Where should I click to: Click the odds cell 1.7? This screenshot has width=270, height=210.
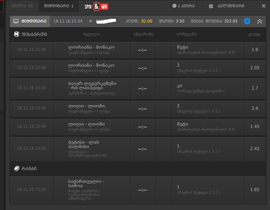tap(255, 88)
